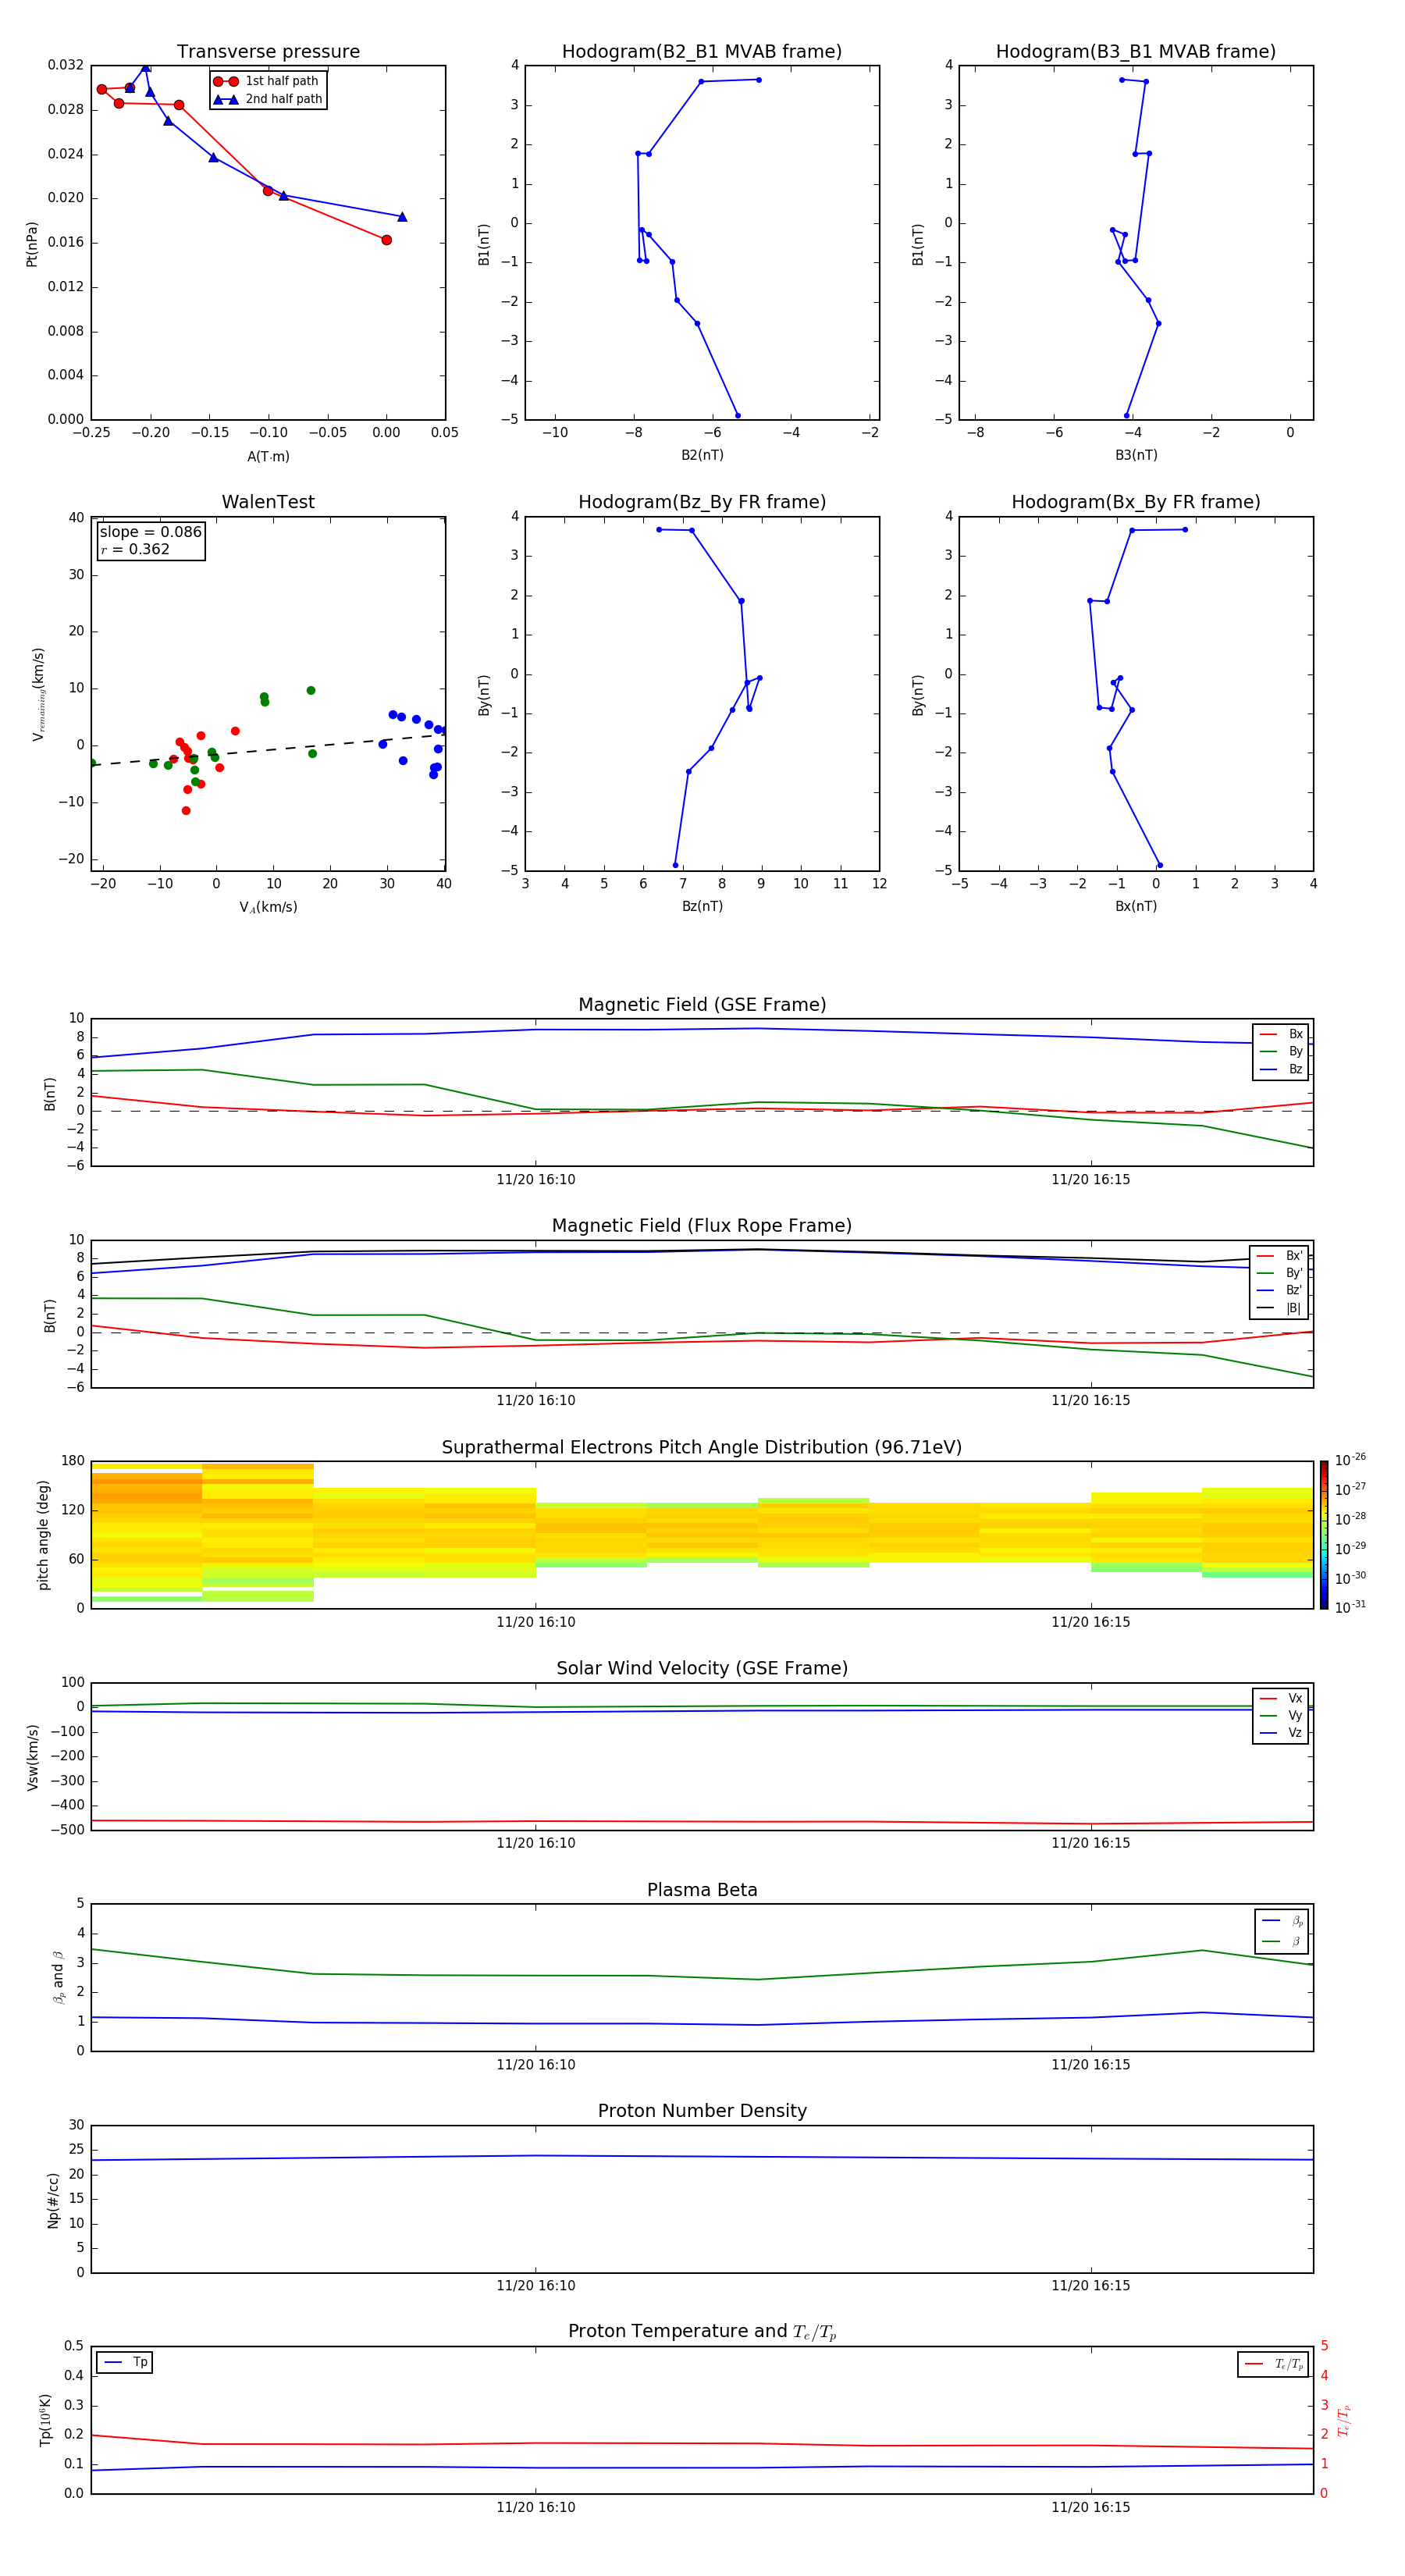Screen dimensions: 1405x2576
Task: Click the lowest red dot in WalenTest plot
Action: point(186,811)
